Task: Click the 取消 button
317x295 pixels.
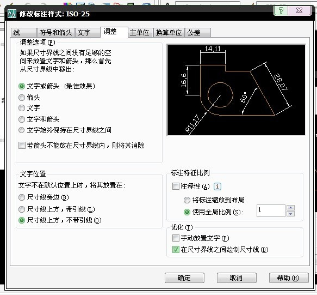Action: (237, 278)
